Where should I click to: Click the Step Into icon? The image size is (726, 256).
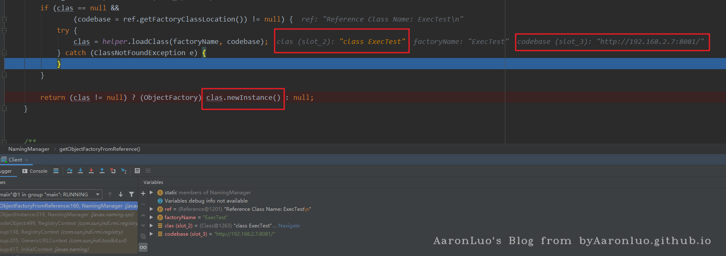(80, 171)
